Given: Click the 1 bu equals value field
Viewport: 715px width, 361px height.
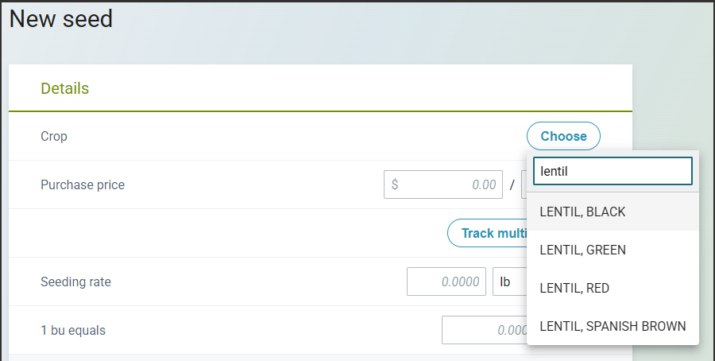Looking at the screenshot, I should 485,330.
